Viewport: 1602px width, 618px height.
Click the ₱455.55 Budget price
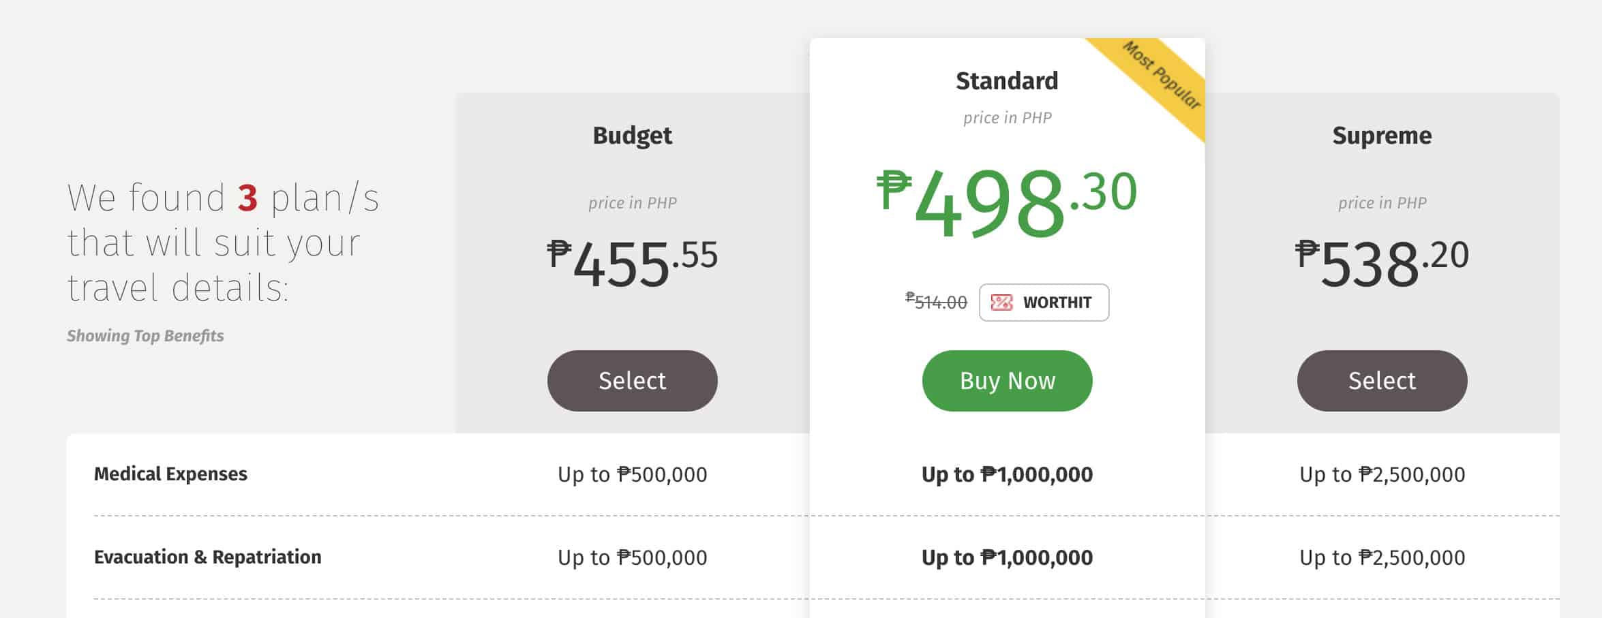pyautogui.click(x=632, y=262)
